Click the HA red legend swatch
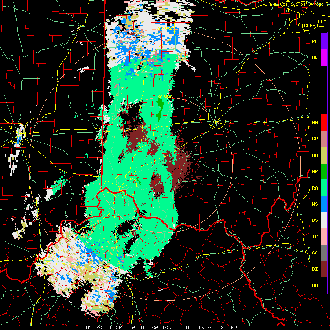This screenshot has width=330, height=330. pyautogui.click(x=324, y=122)
